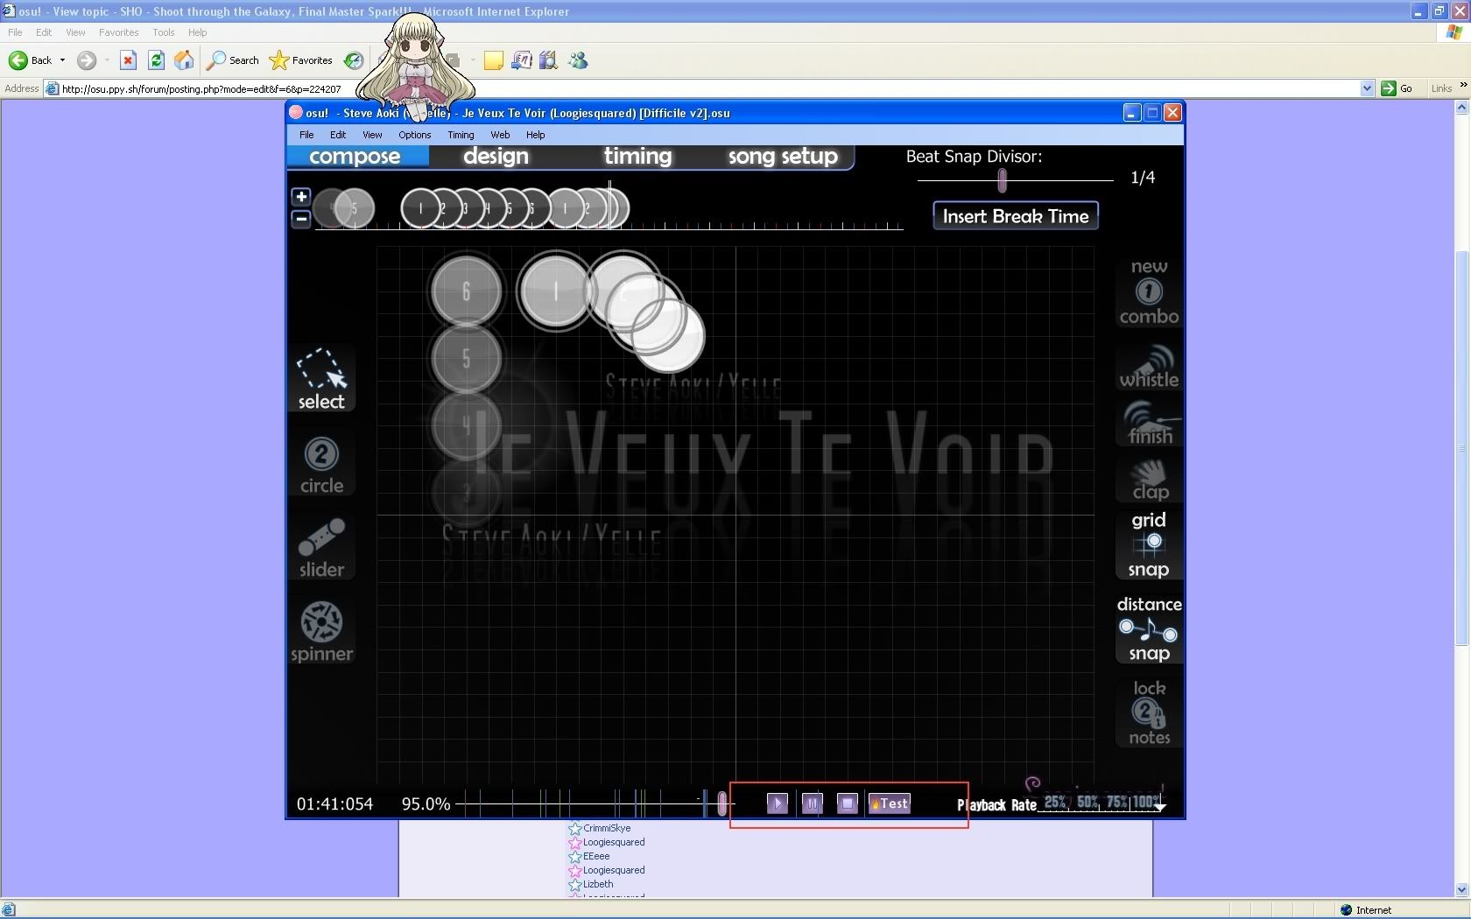This screenshot has height=919, width=1471.
Task: Select hit circle 6 in playfield
Action: 466,291
